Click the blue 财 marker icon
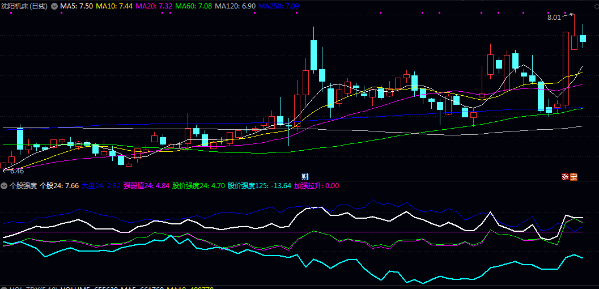The image size is (599, 289). [305, 176]
